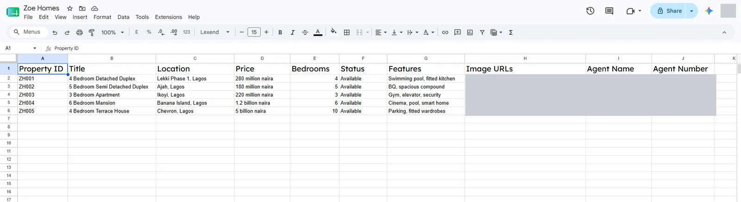
Task: Click the Merge cells icon
Action: pyautogui.click(x=359, y=32)
